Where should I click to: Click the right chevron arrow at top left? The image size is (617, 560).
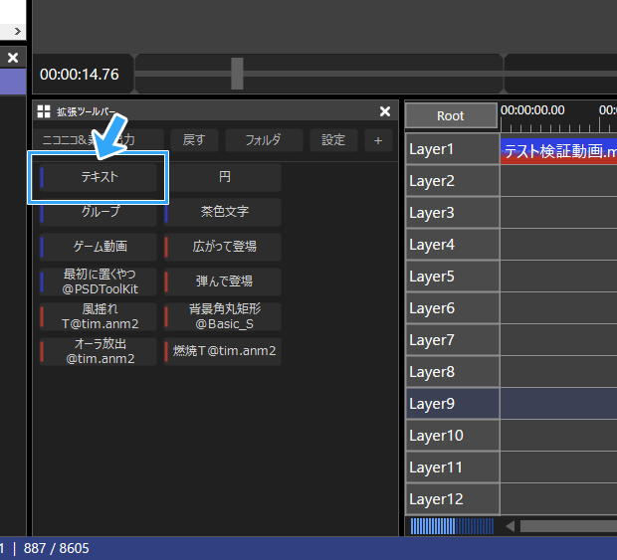click(x=17, y=31)
